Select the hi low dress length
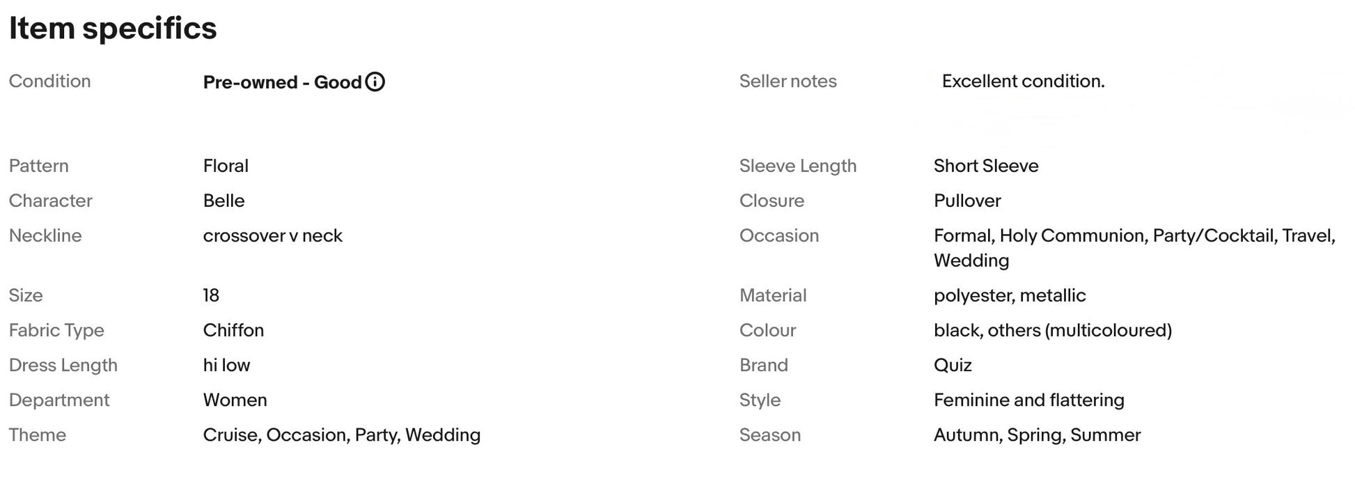 [x=226, y=365]
